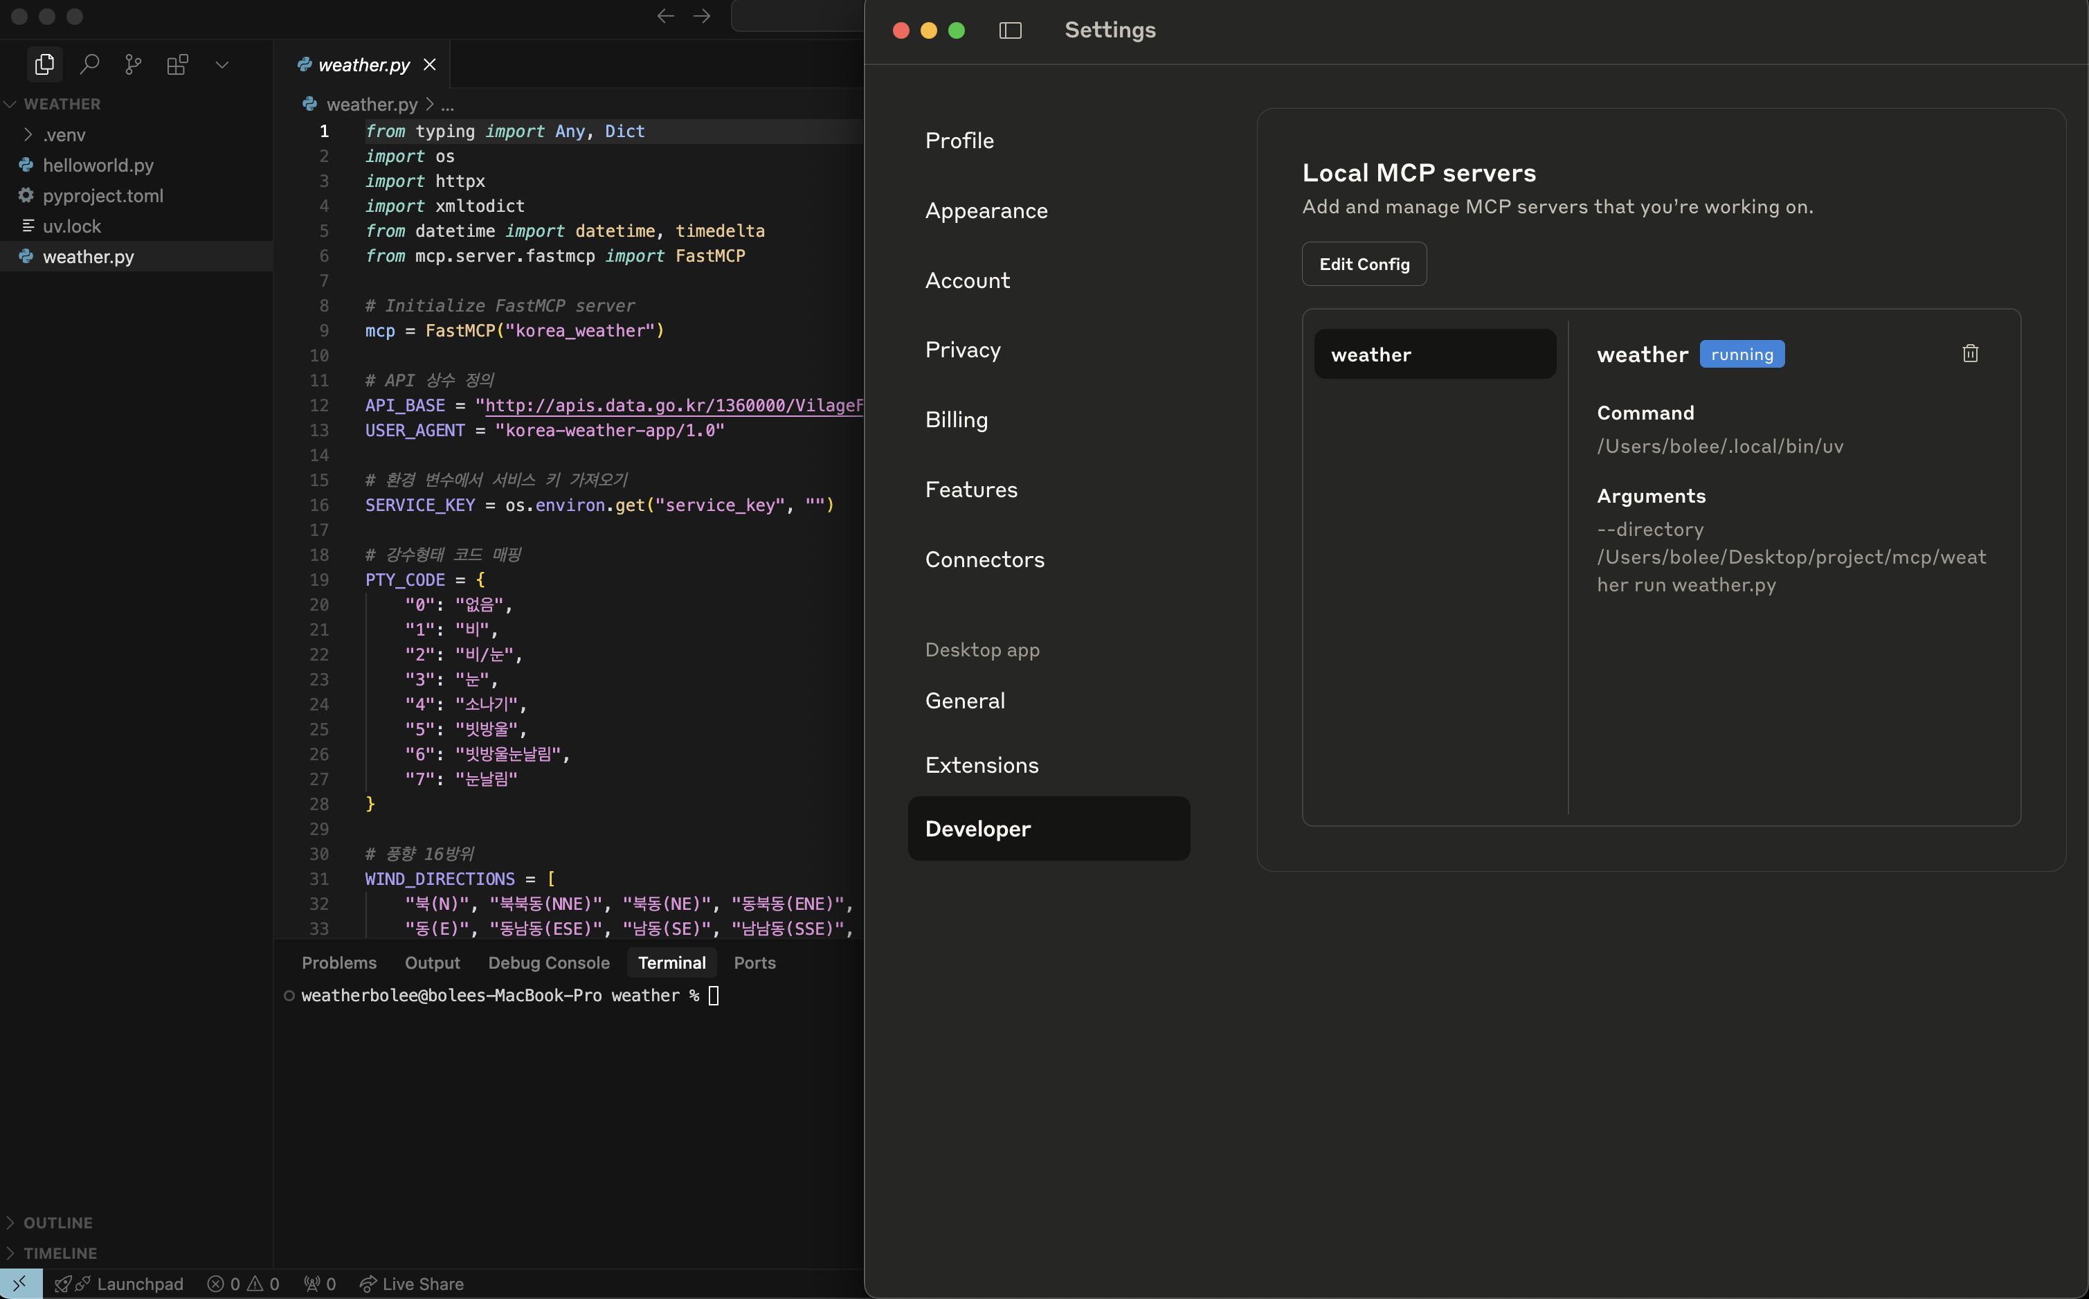Delete the weather MCP server with trash icon
Screen dimensions: 2089x1299
coord(1970,353)
